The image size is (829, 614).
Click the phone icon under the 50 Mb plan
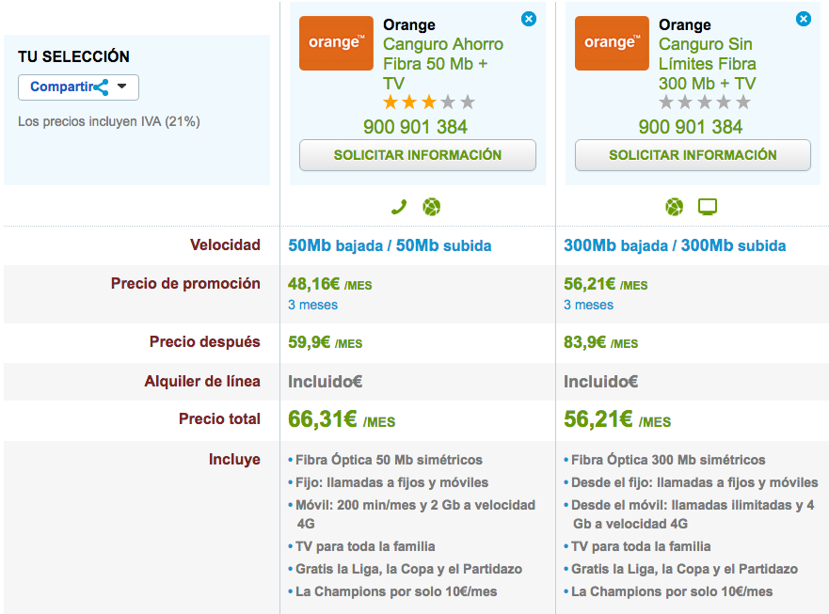click(399, 207)
